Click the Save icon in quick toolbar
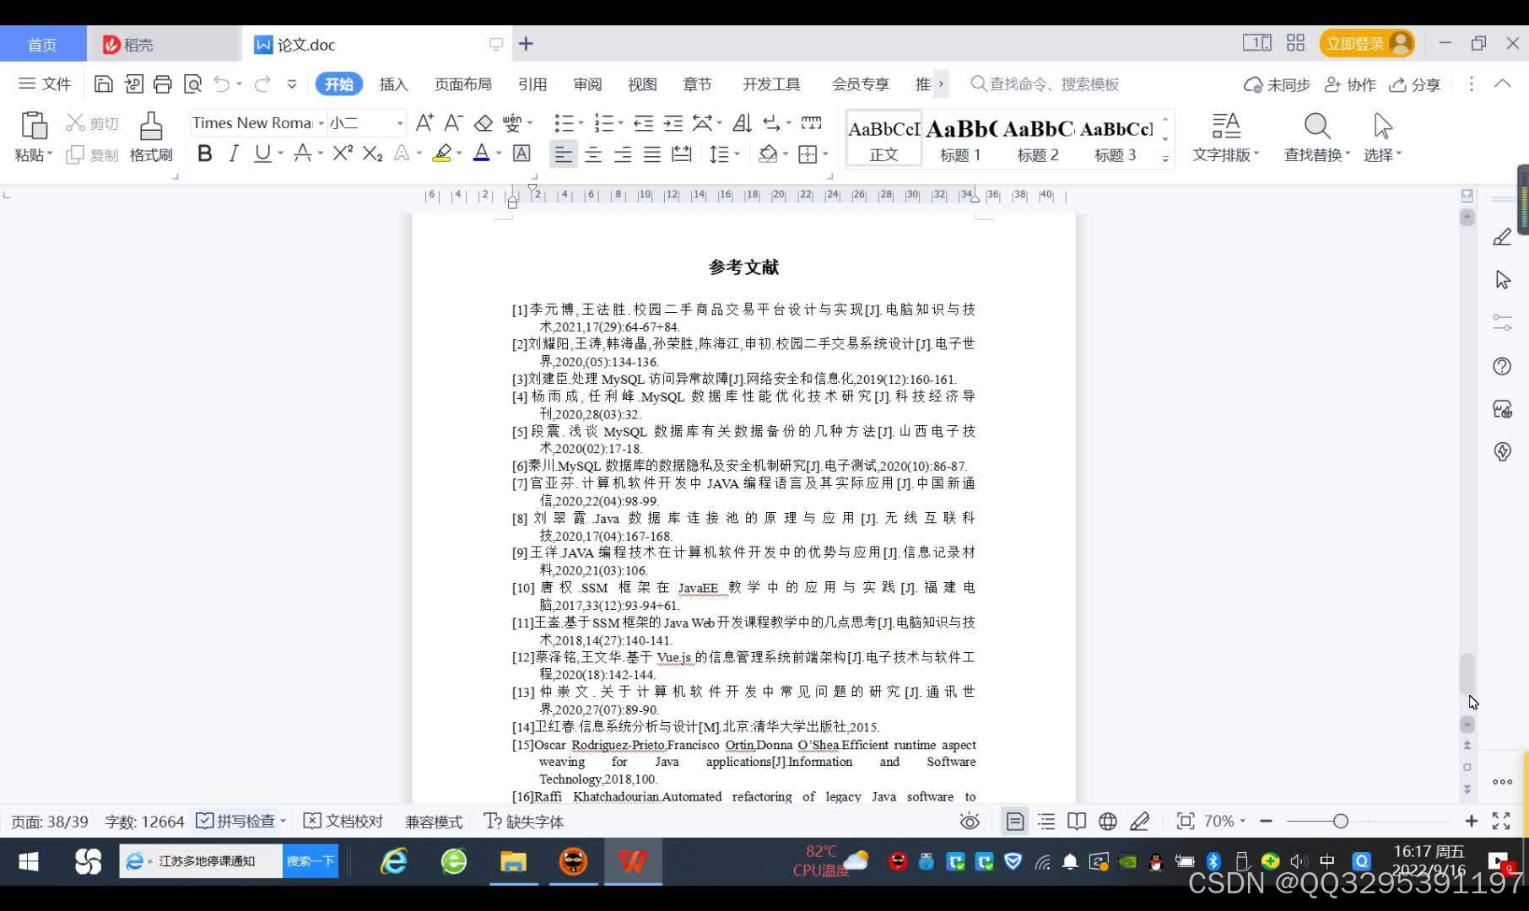The height and width of the screenshot is (911, 1529). [103, 84]
